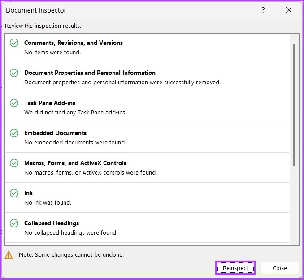This screenshot has height=280, width=304.
Task: Click the Macros, Forms, and ActiveX checkmark
Action: tap(14, 163)
